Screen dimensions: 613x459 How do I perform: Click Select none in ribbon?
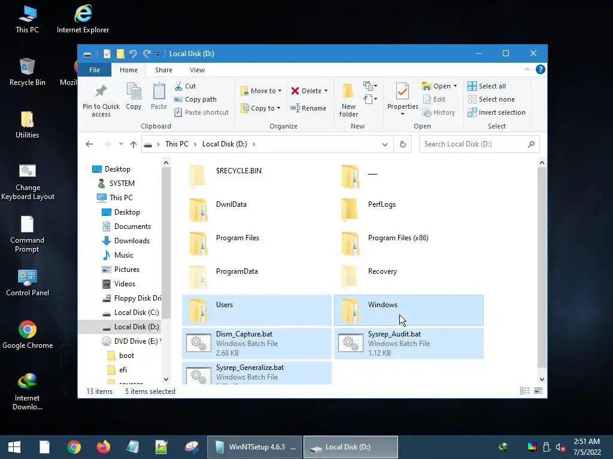(491, 99)
